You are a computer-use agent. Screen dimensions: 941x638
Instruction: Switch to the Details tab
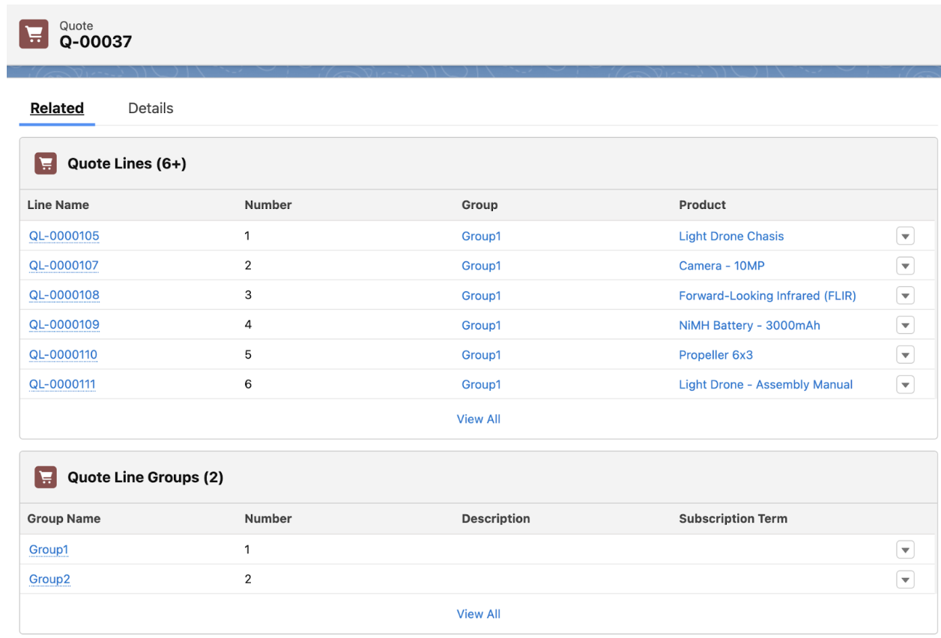(151, 109)
